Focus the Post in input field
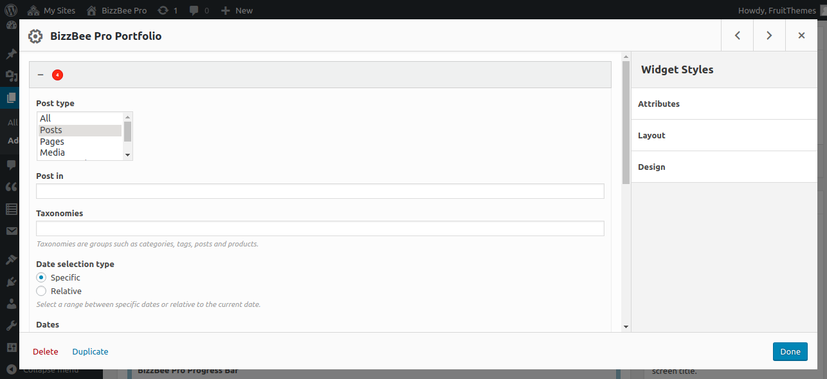Image resolution: width=827 pixels, height=379 pixels. [x=320, y=191]
